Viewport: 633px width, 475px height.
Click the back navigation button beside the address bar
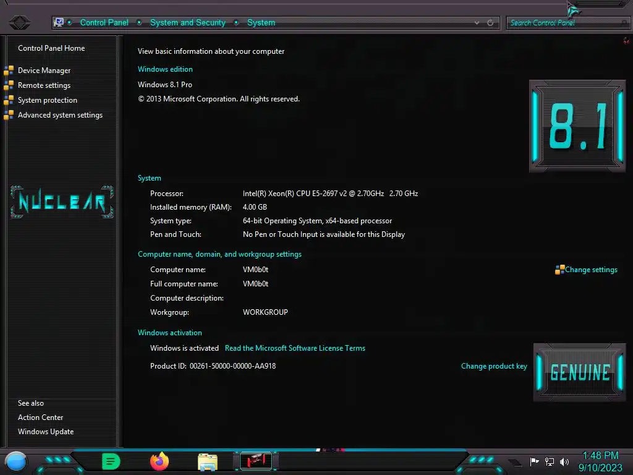[x=19, y=22]
